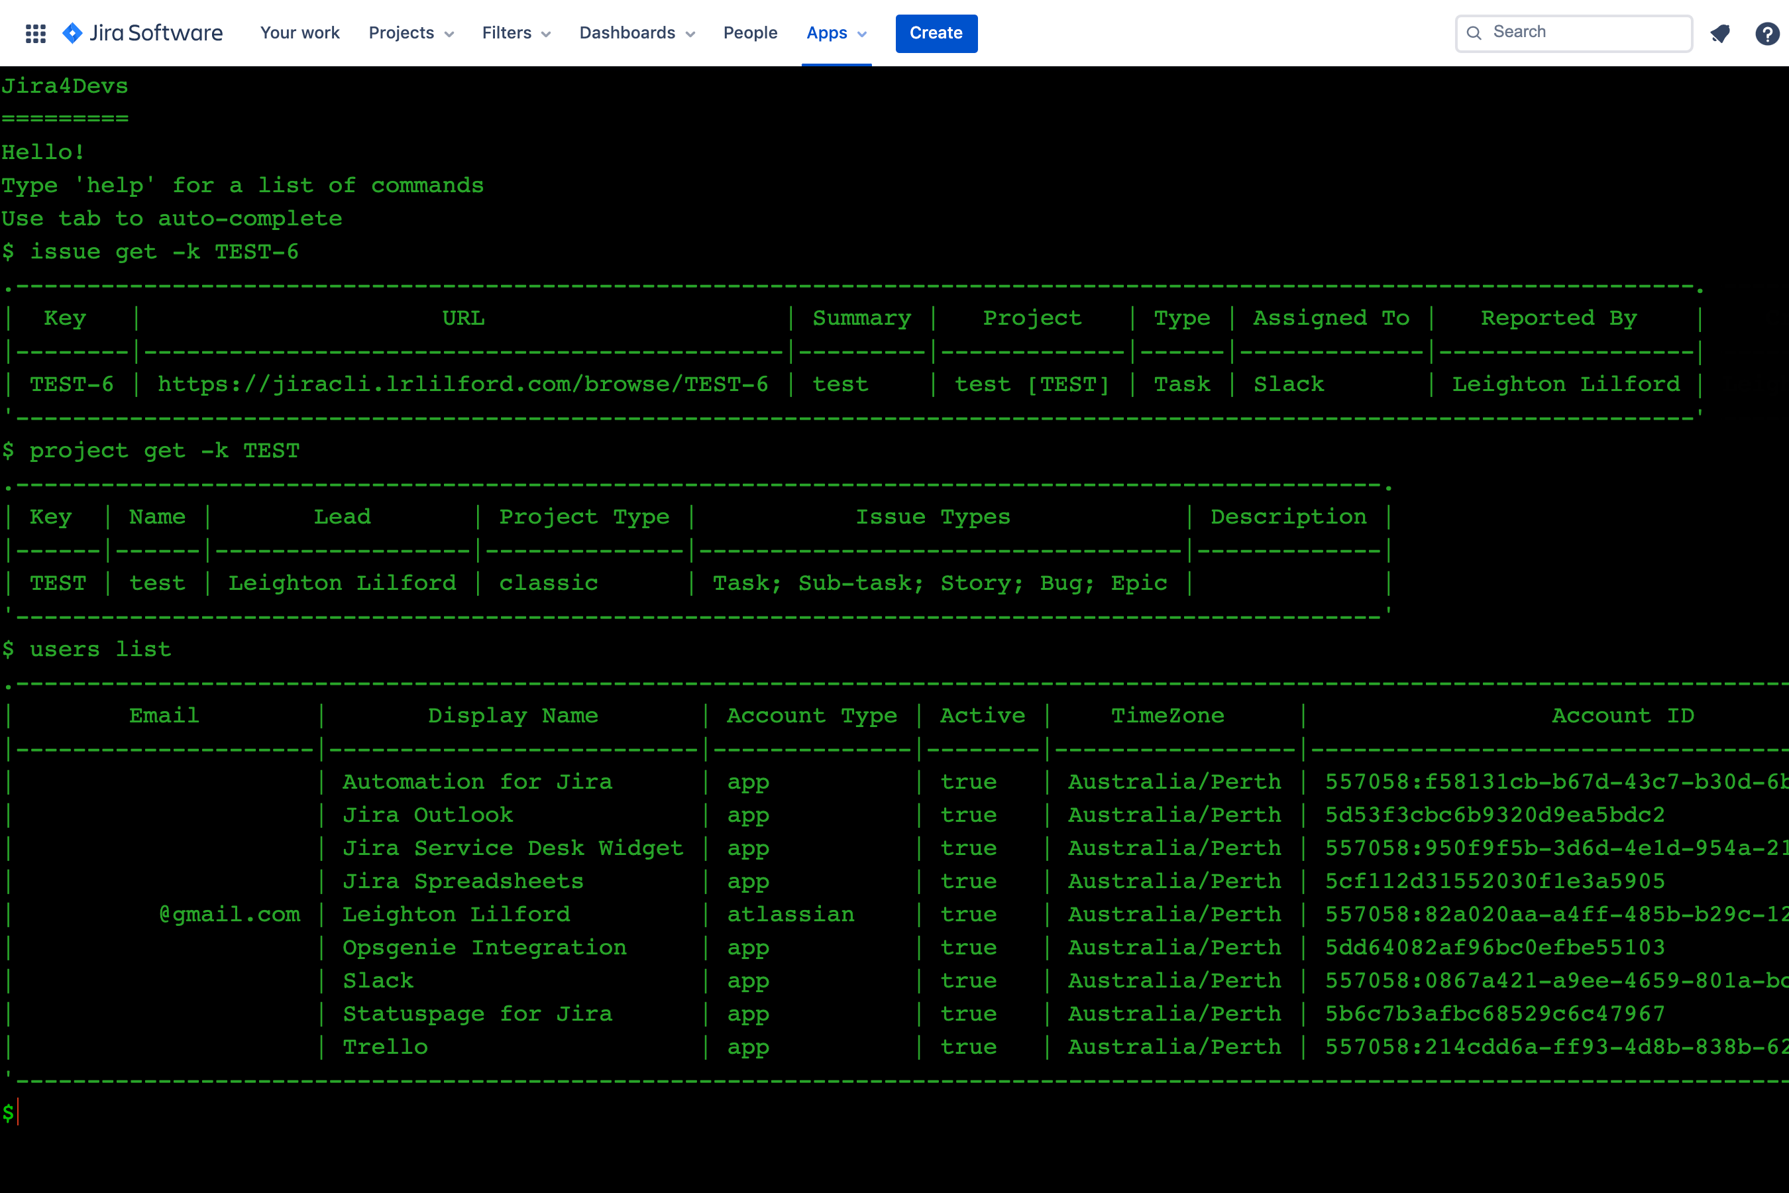Viewport: 1789px width, 1193px height.
Task: Go to Your work page
Action: tap(299, 32)
